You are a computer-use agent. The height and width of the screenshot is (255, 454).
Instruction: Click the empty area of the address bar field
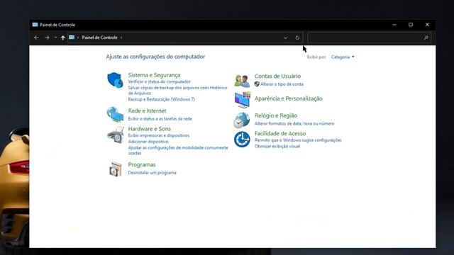(x=203, y=38)
